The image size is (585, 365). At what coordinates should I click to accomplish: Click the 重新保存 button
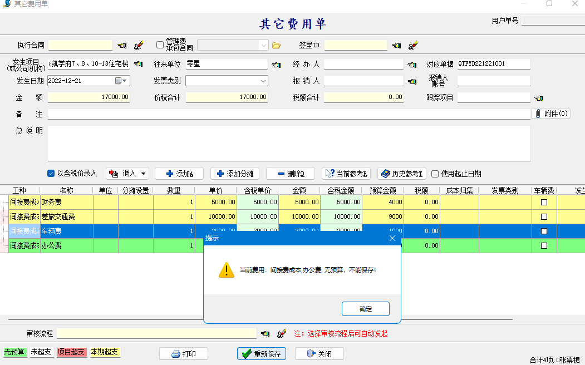[x=262, y=354]
